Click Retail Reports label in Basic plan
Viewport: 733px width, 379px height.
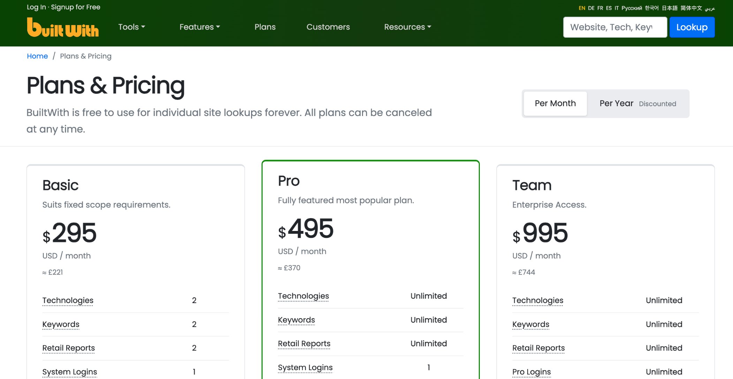[x=68, y=348]
